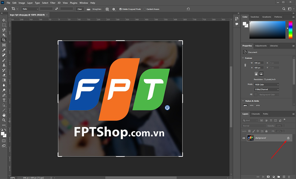Enable the Content-Aware checkbox
The image size is (296, 179).
tap(145, 9)
